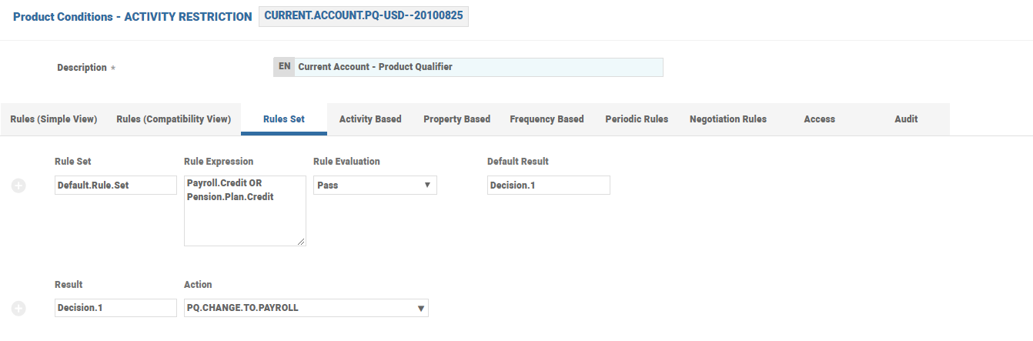Click the Description text field

(x=478, y=67)
